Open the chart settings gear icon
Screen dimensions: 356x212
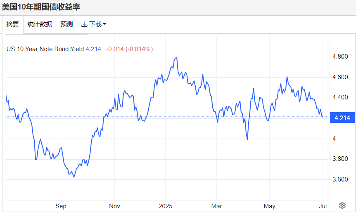342,205
